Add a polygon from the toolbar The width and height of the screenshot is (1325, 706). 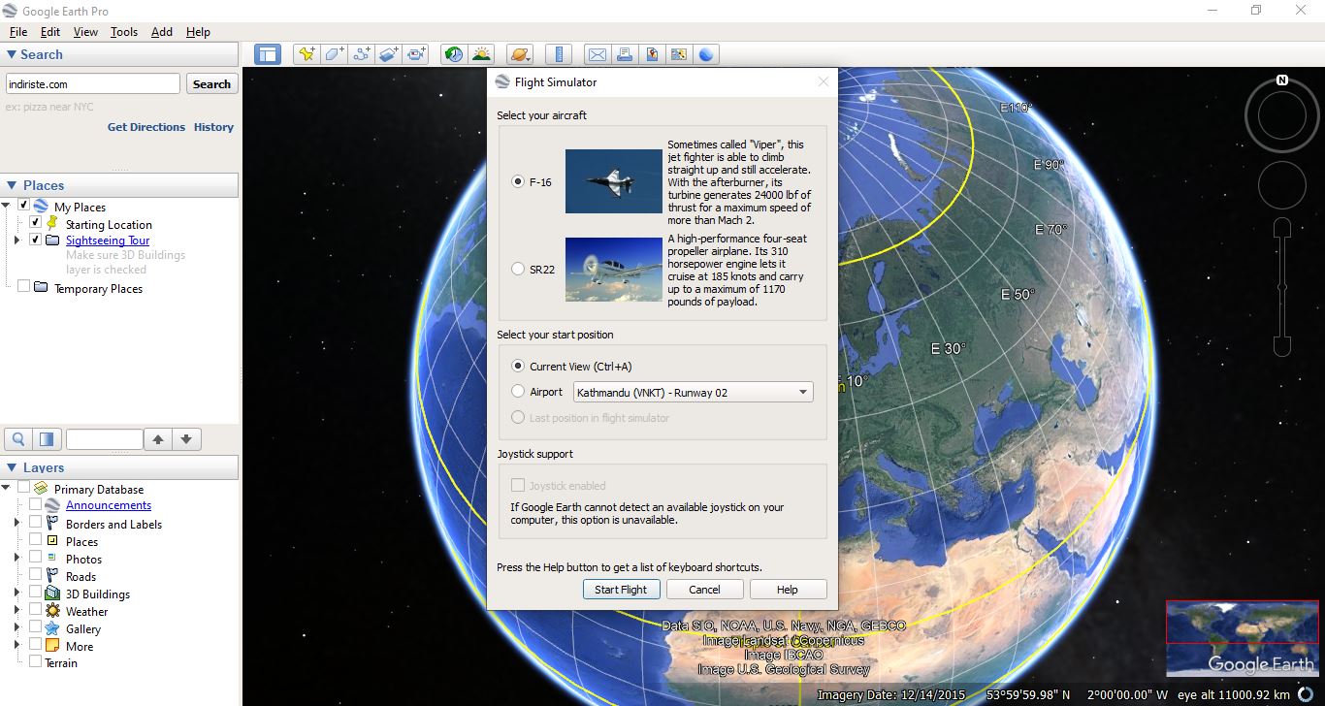[335, 54]
